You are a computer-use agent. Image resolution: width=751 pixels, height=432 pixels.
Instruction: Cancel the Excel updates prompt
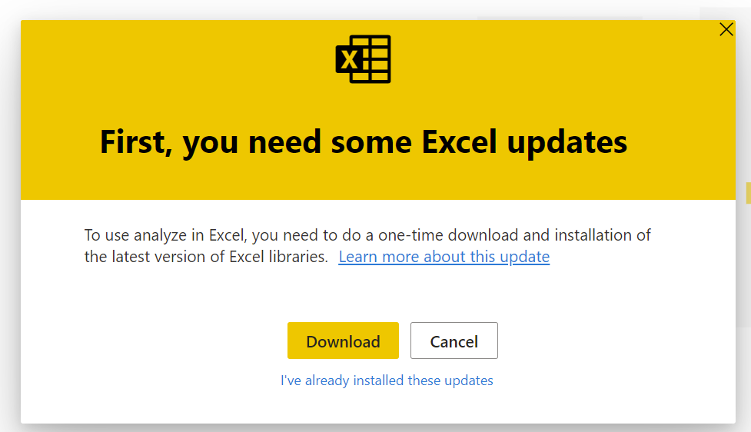454,341
